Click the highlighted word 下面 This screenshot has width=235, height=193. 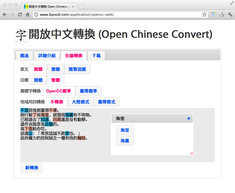[x=28, y=129]
